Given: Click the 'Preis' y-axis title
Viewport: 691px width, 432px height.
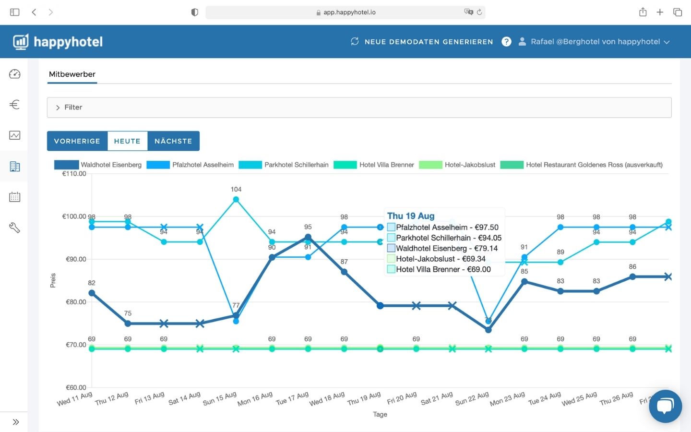Looking at the screenshot, I should coord(53,280).
